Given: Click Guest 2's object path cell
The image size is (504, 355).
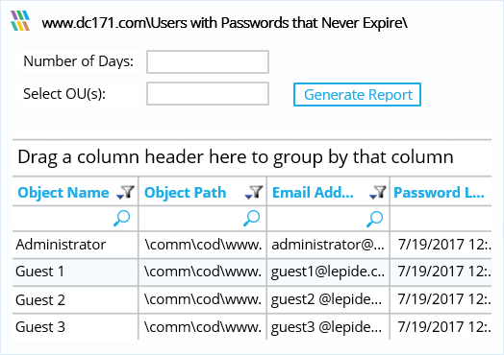Looking at the screenshot, I should tap(203, 300).
